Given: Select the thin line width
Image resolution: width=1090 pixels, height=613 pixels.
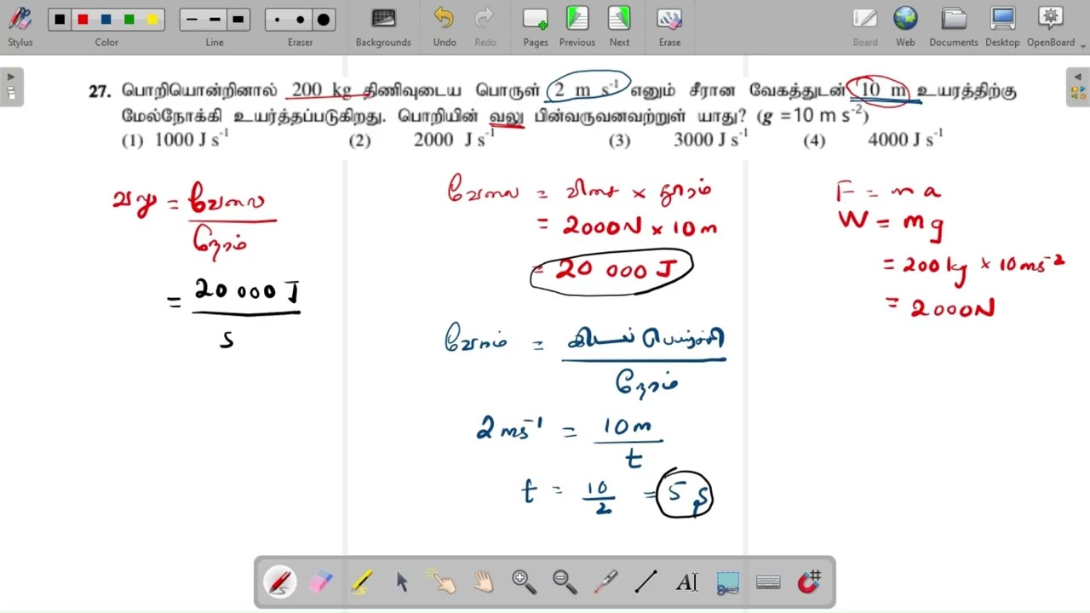Looking at the screenshot, I should [x=192, y=20].
